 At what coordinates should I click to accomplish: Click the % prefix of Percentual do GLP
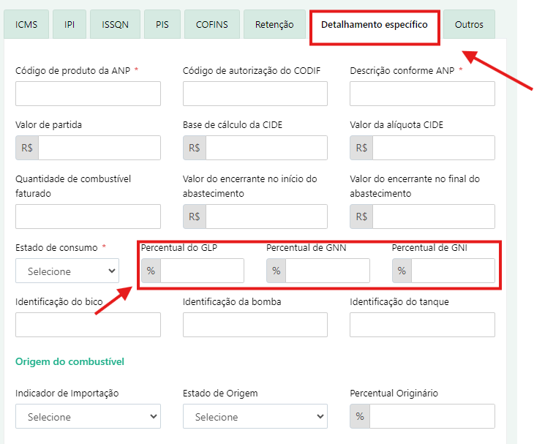click(x=151, y=271)
